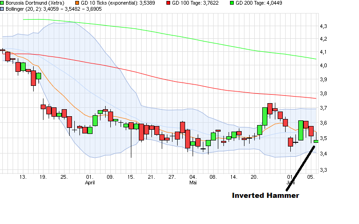Screen dimensions: 359x224
Task: Click the April month label
Action: click(90, 183)
